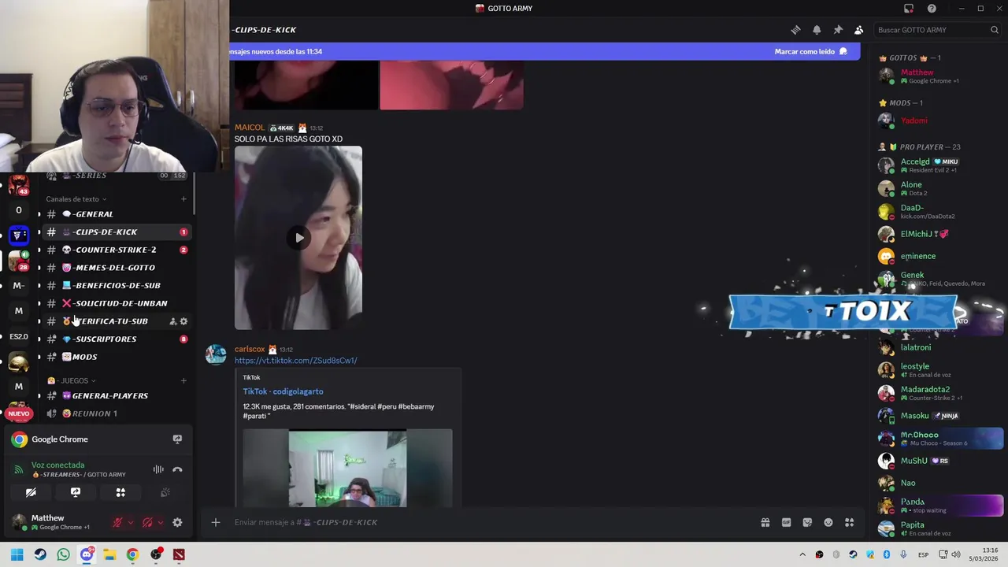Screen dimensions: 1008x567
Task: Click Voz conectada status text
Action: (57, 465)
